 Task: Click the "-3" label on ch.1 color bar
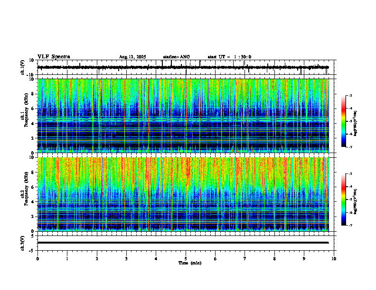click(x=350, y=96)
